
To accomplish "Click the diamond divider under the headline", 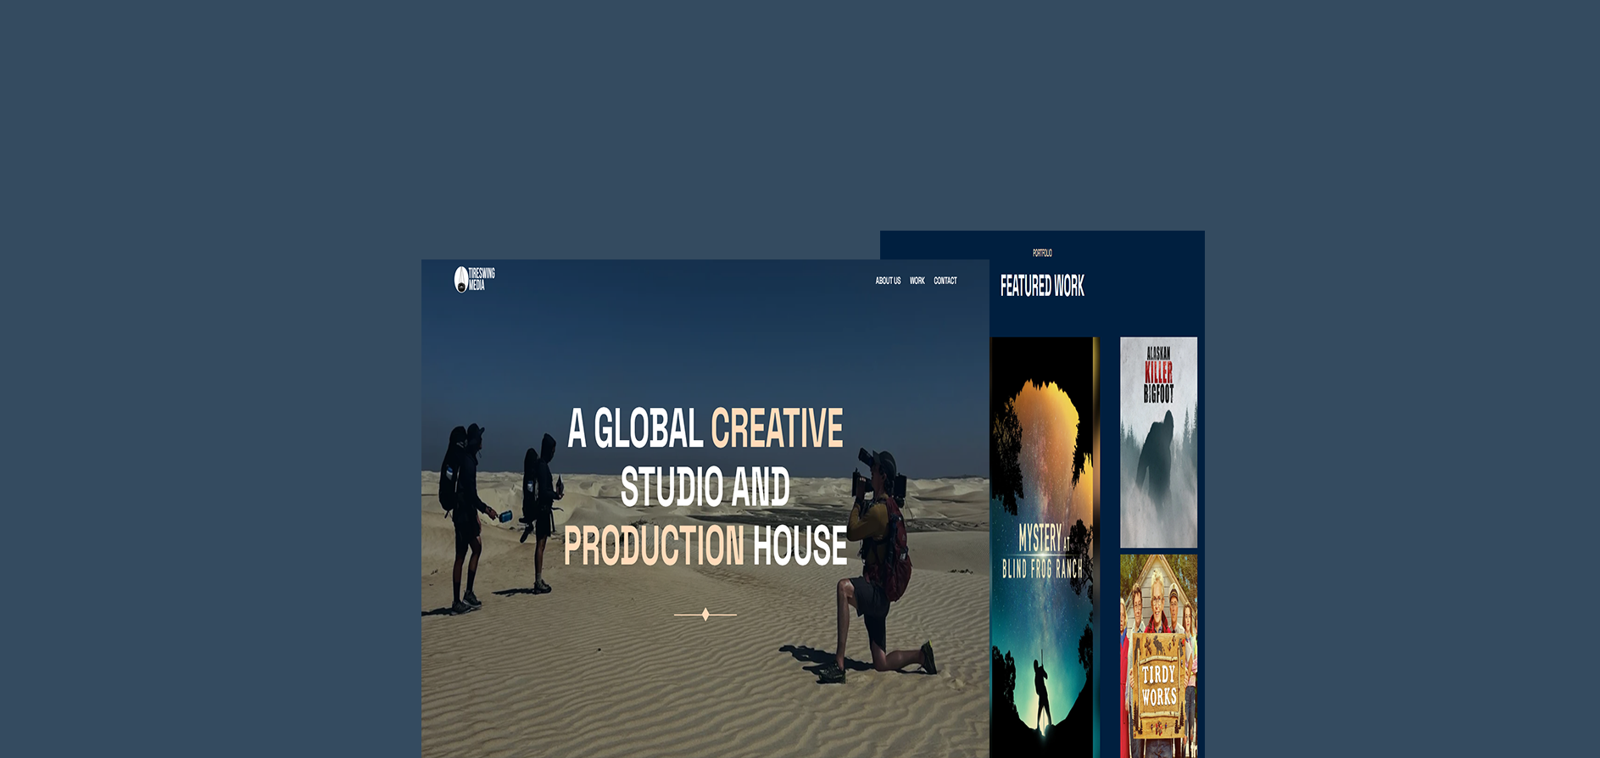I will click(705, 615).
